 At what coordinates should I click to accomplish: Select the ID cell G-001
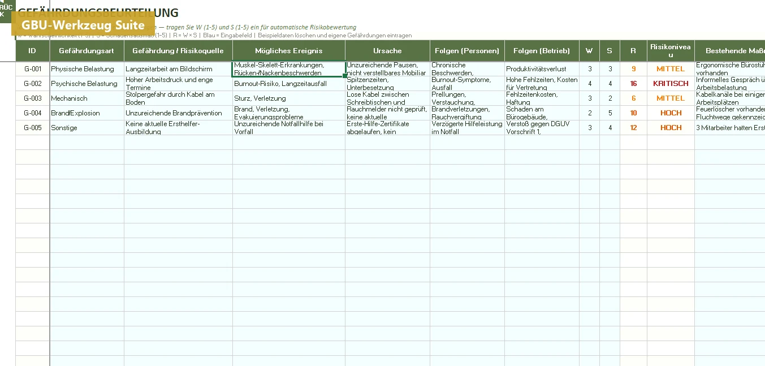32,69
